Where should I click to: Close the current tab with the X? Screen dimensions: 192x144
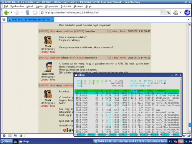click(188, 20)
